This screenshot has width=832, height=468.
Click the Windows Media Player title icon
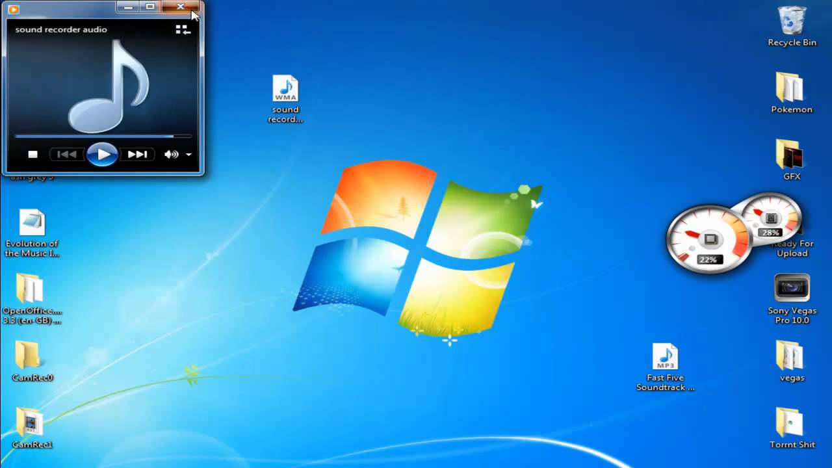[x=13, y=9]
